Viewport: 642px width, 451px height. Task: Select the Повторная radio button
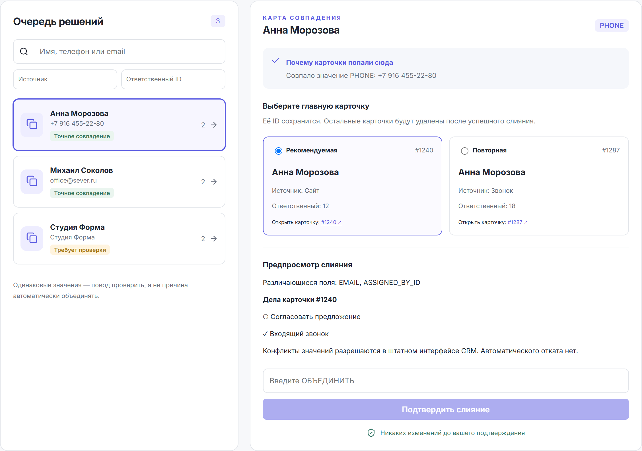click(465, 151)
